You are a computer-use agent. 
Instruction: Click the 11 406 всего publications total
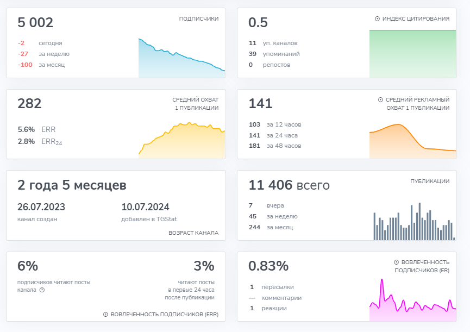point(289,185)
